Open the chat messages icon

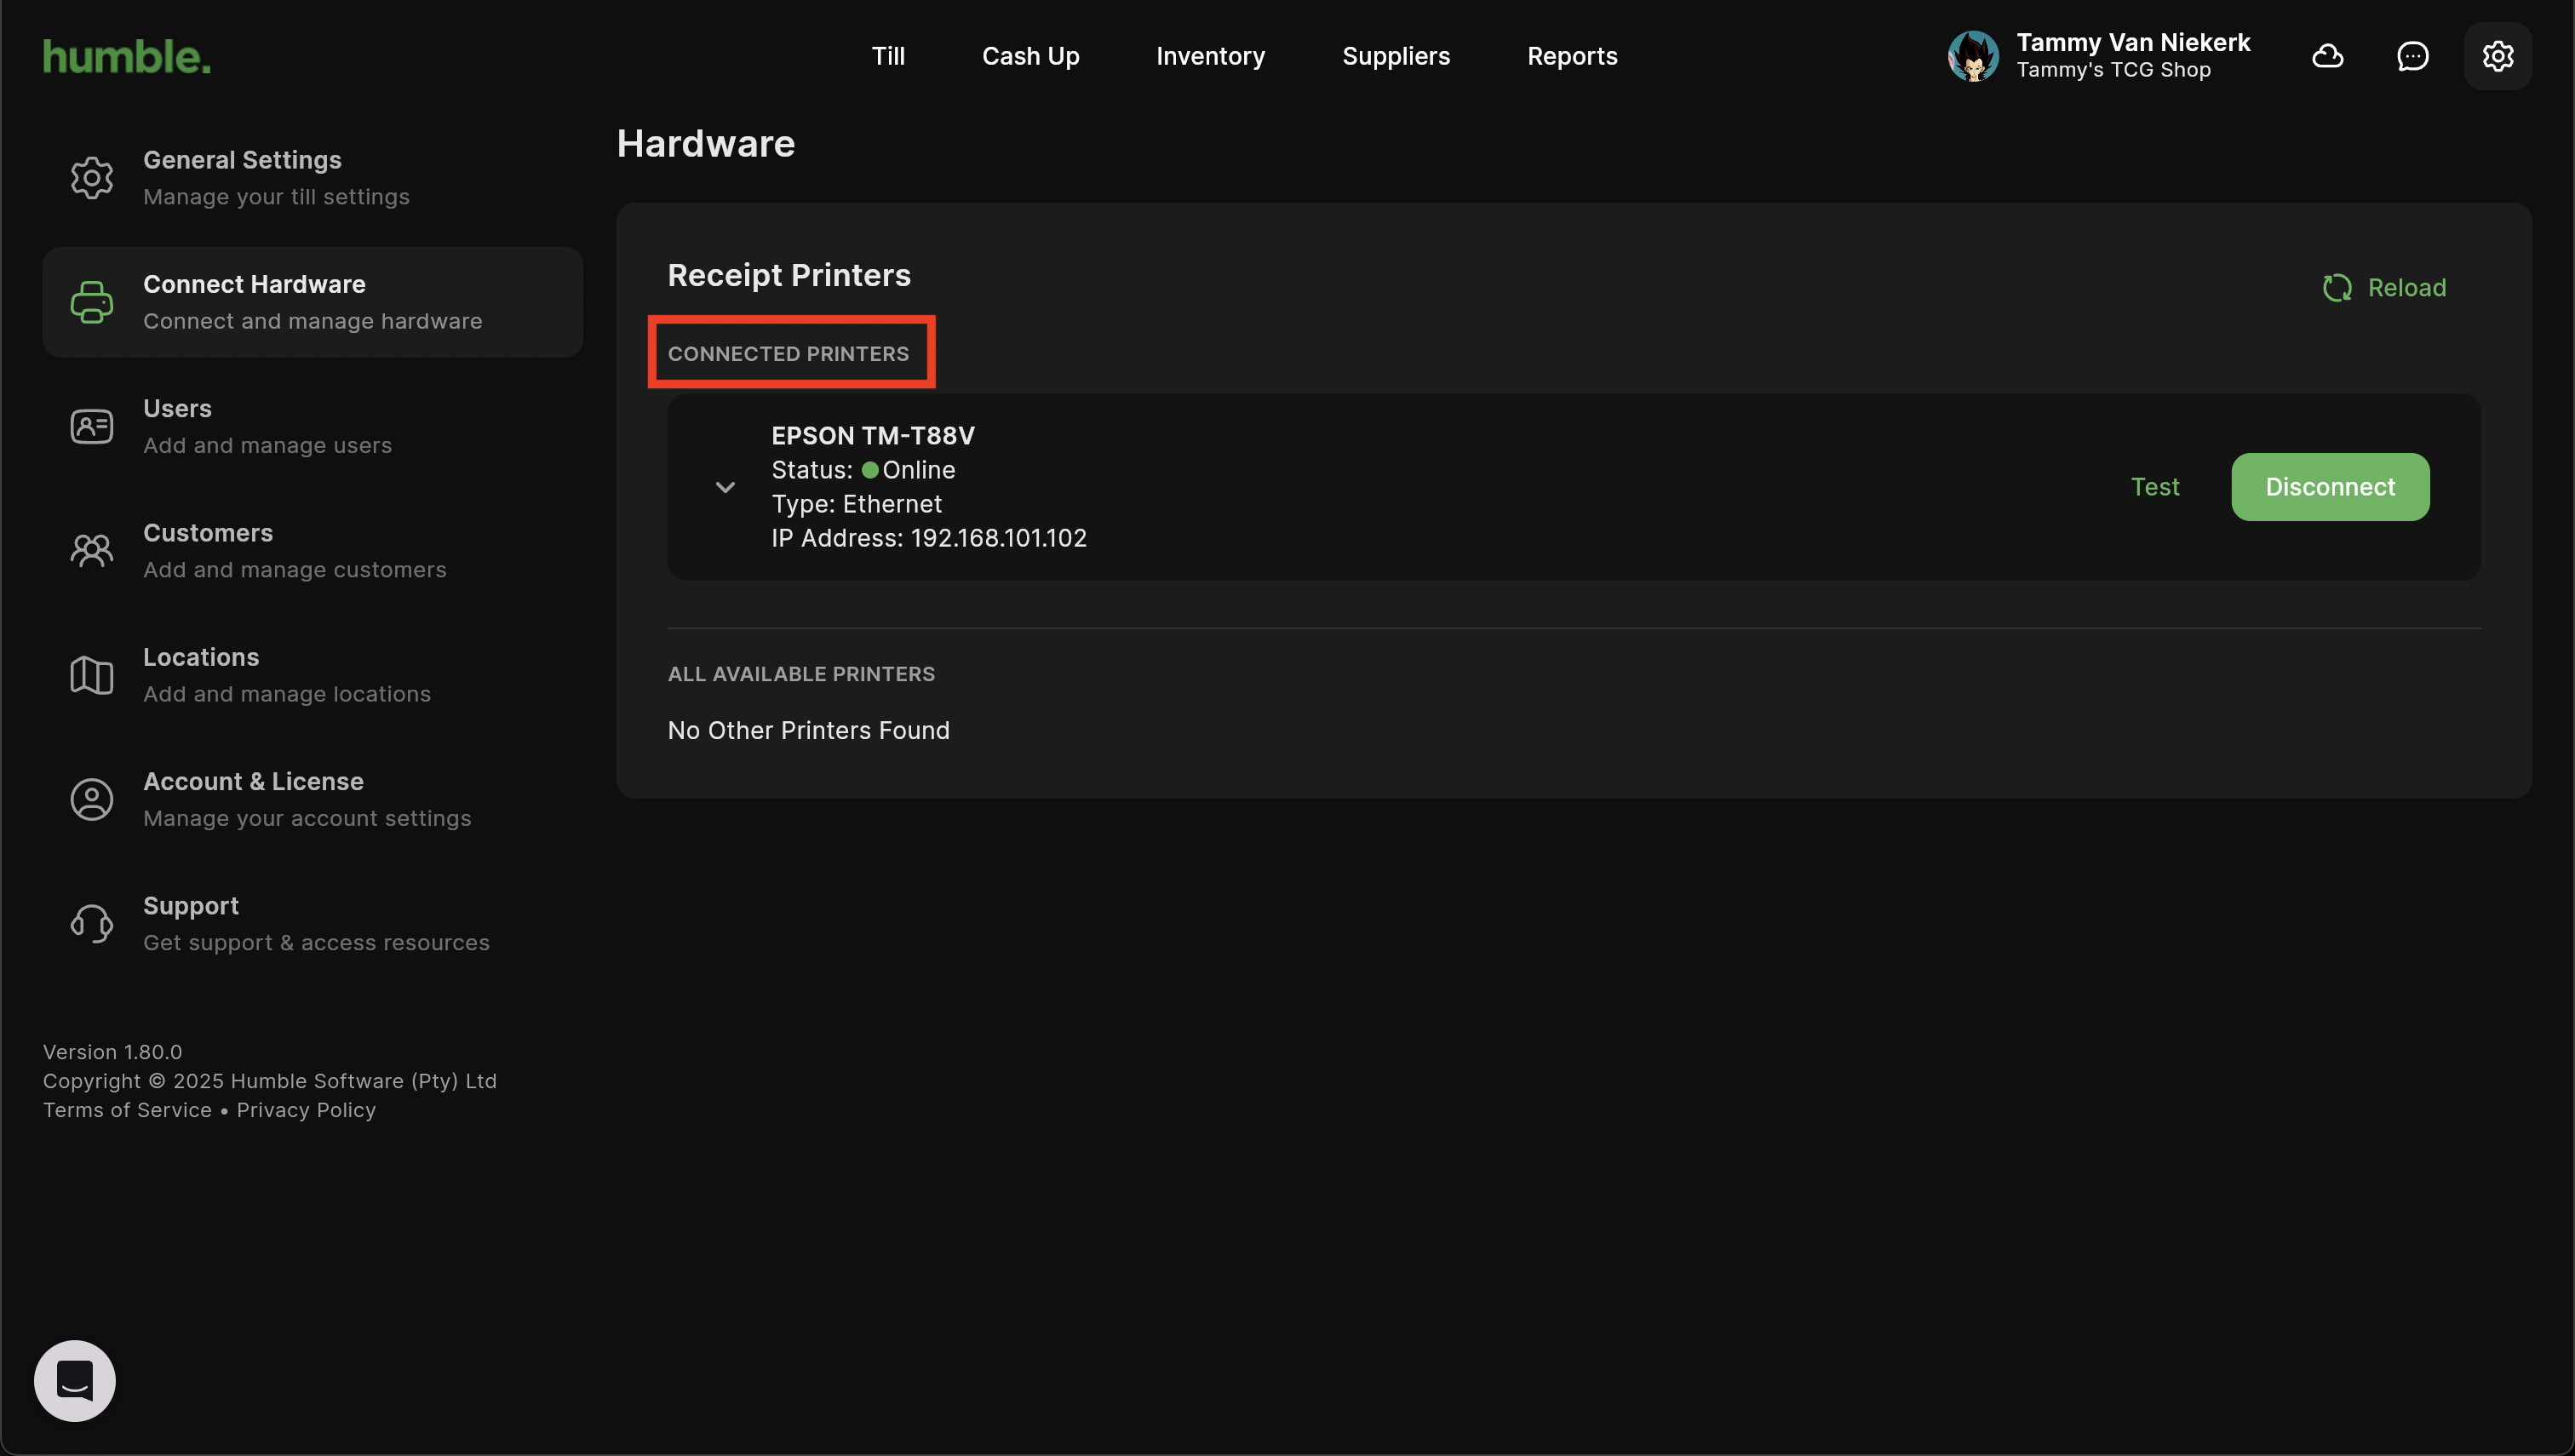(x=2412, y=56)
